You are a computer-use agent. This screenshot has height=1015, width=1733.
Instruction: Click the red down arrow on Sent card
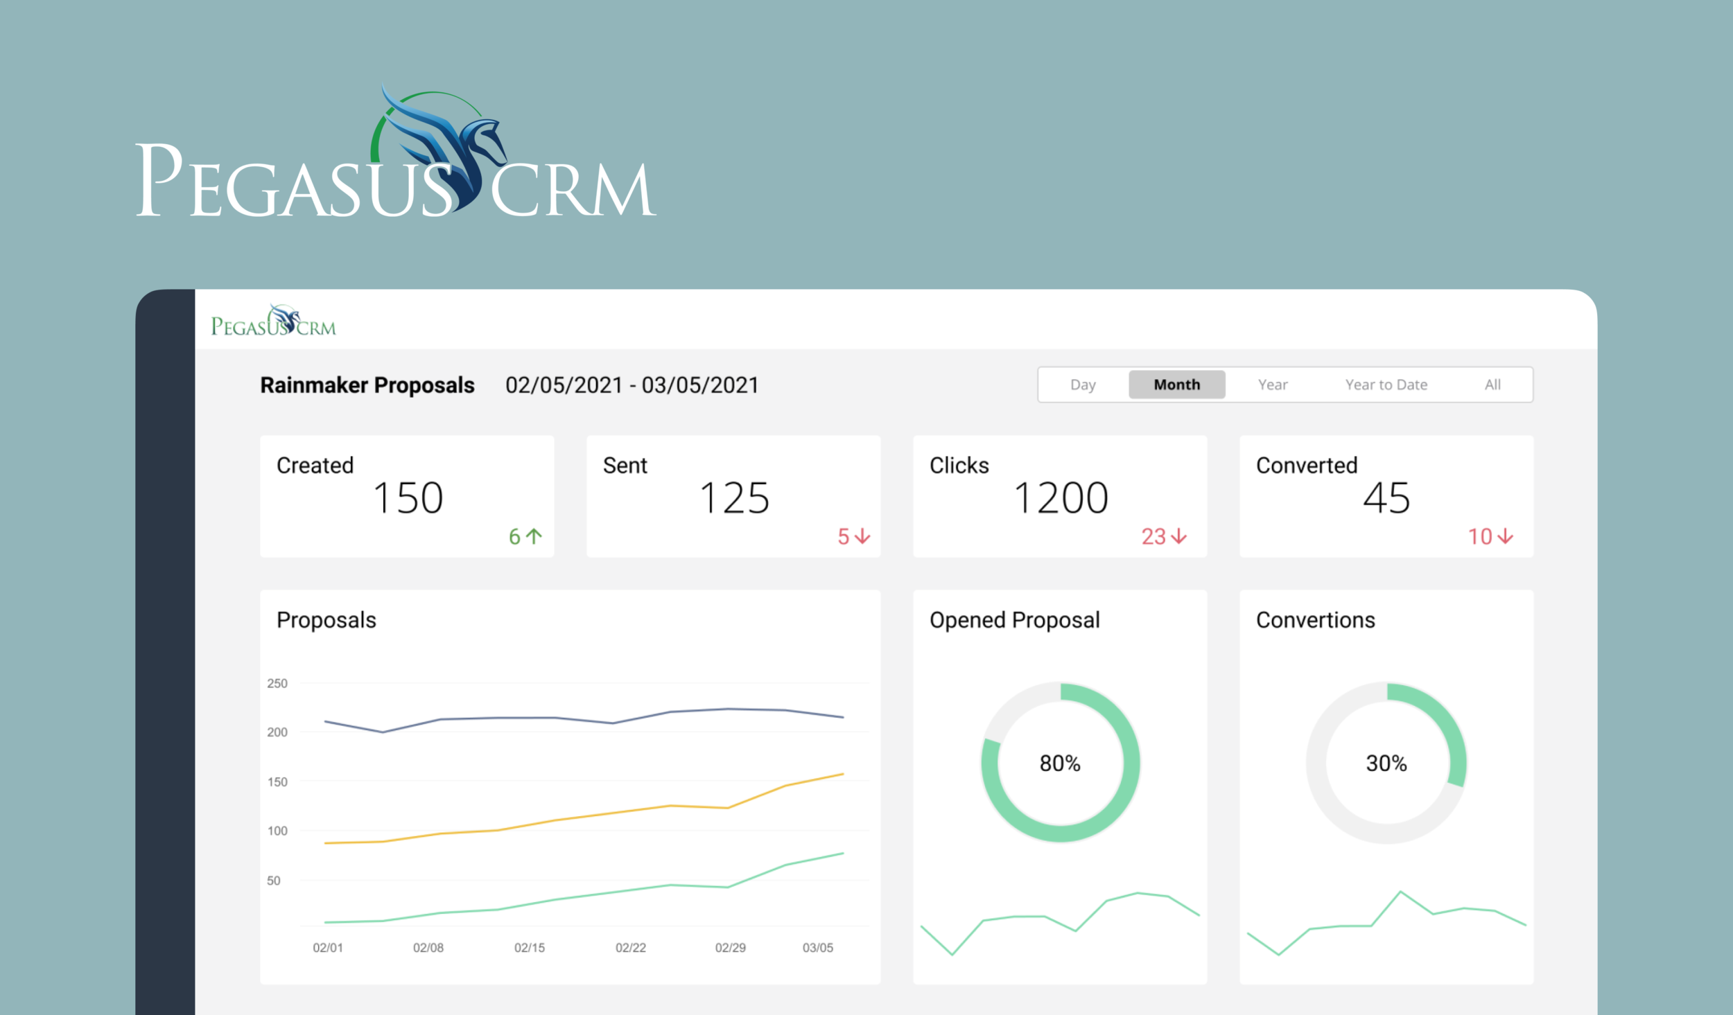click(x=862, y=536)
